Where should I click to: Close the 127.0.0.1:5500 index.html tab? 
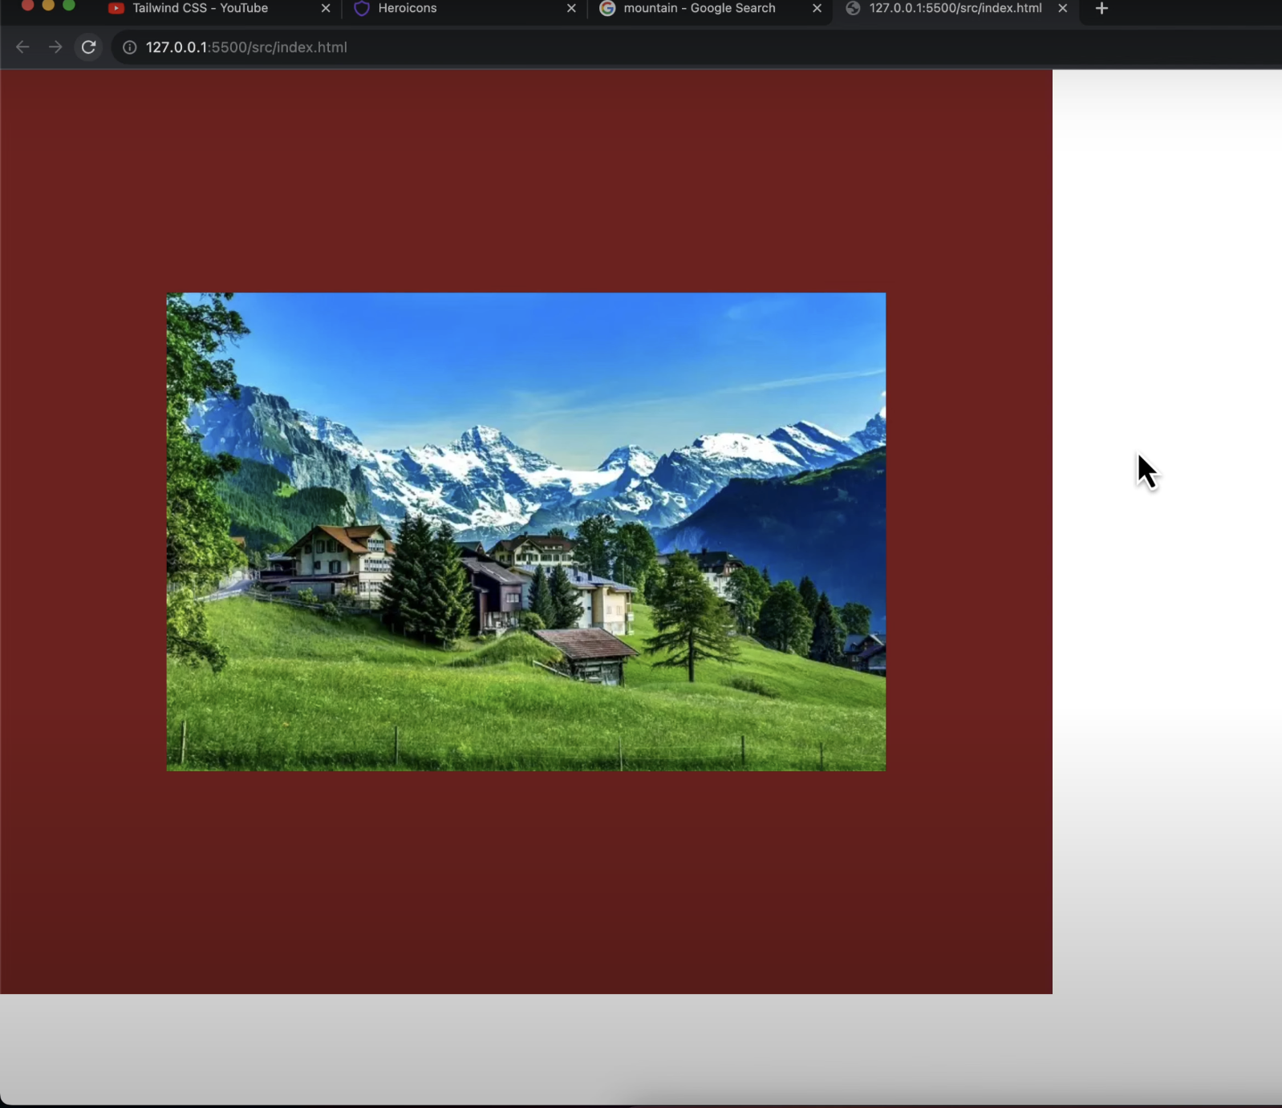click(x=1062, y=8)
